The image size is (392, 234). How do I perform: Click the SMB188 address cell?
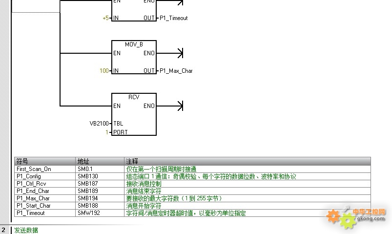click(x=100, y=206)
